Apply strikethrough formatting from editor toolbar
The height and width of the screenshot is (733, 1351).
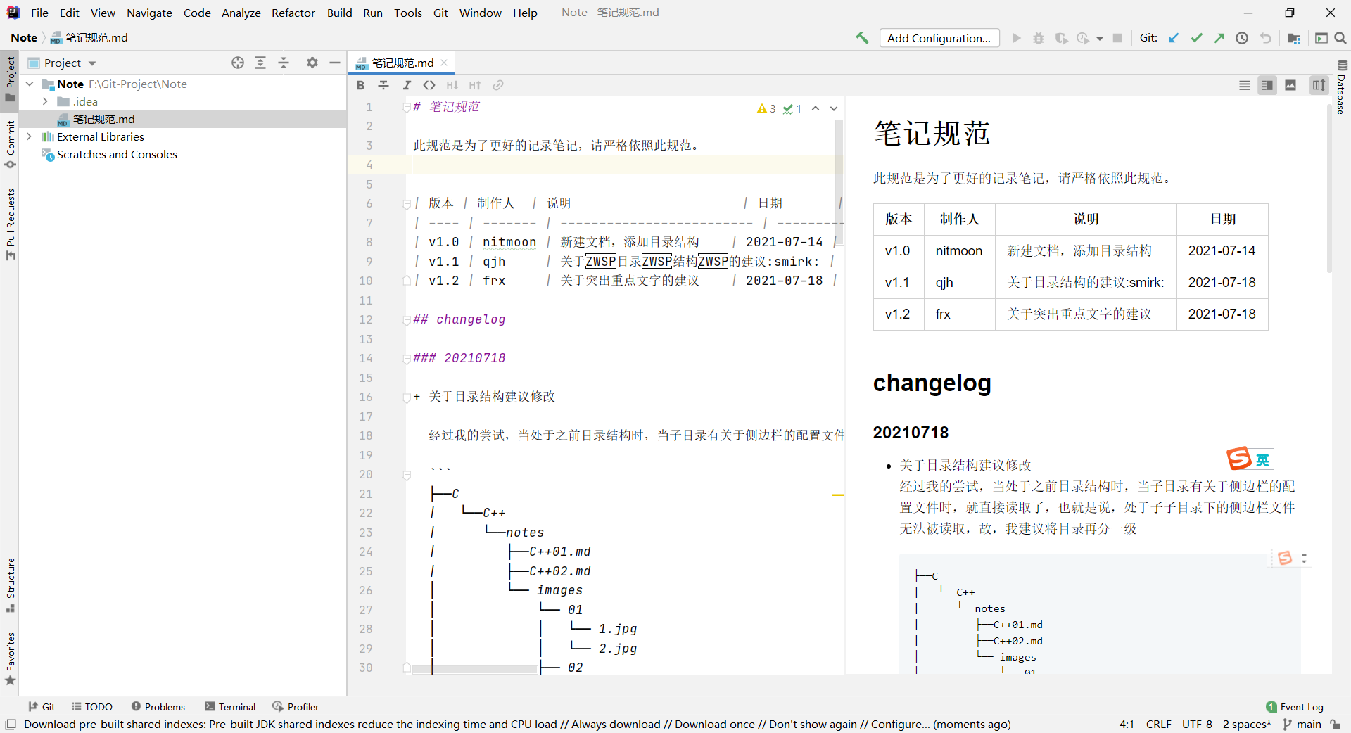click(383, 85)
